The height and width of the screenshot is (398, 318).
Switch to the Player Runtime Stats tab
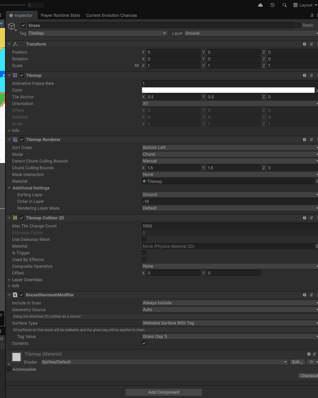click(x=60, y=15)
